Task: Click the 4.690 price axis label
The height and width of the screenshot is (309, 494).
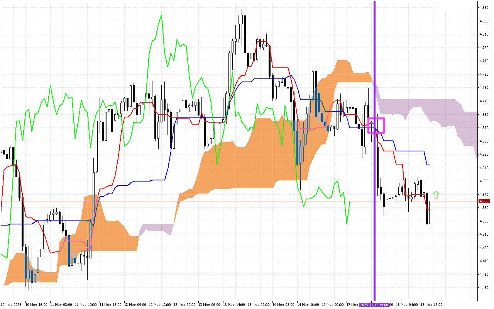Action: (x=484, y=114)
